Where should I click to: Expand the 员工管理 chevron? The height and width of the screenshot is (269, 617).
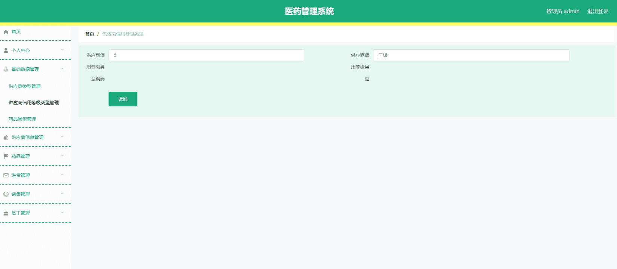(x=62, y=213)
